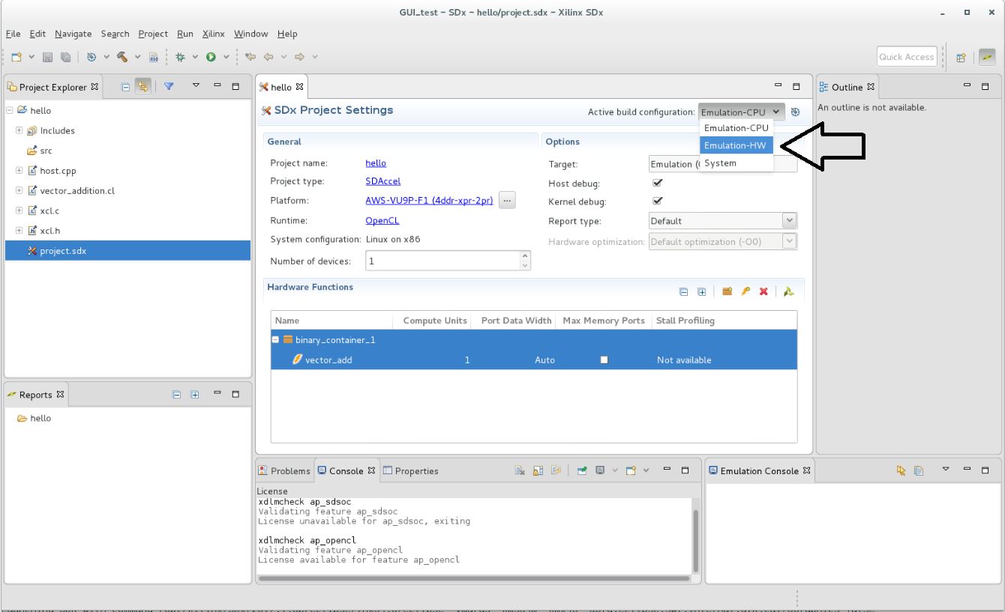
Task: Collapse the binary_container_1 row
Action: (x=275, y=339)
